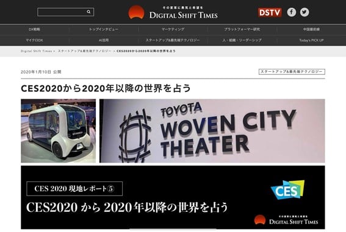Image resolution: width=346 pixels, height=232 pixels.
Task: Open the 中国最前線 menu item
Action: point(311,29)
